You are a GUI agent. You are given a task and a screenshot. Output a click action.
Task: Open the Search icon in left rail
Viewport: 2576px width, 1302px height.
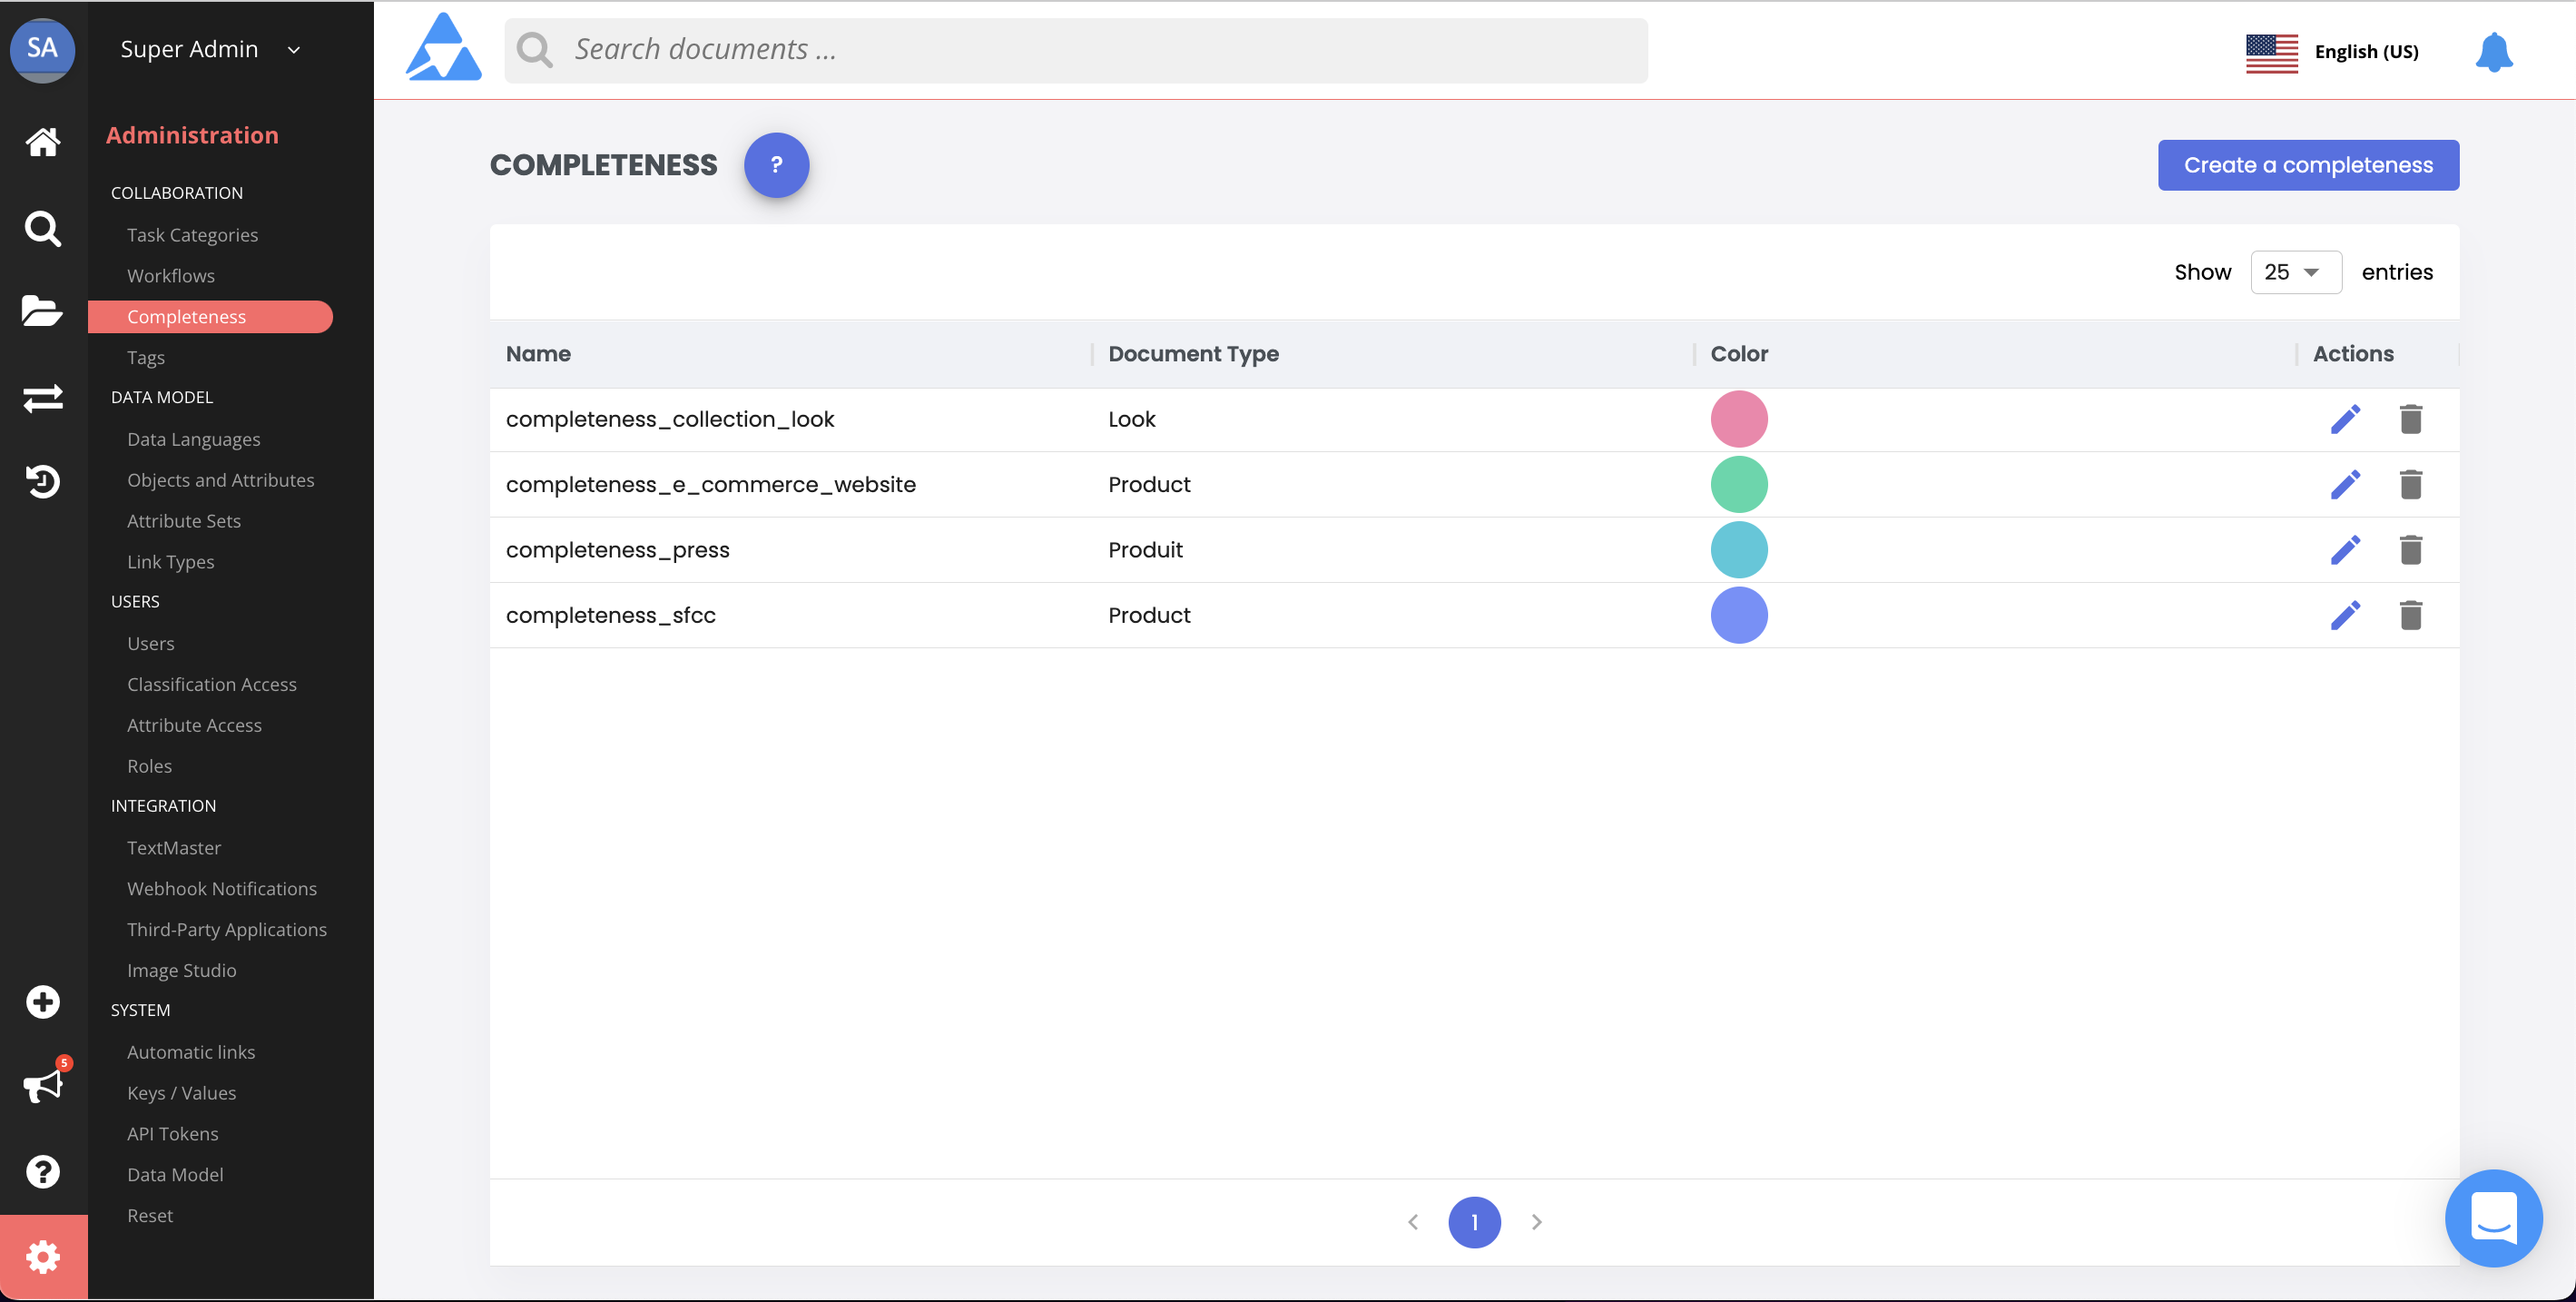[42, 229]
